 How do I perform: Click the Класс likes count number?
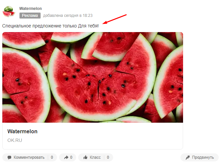[x=108, y=157]
